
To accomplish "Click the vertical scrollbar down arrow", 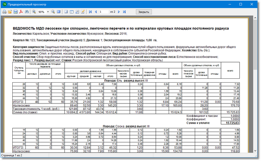I will pos(256,150).
